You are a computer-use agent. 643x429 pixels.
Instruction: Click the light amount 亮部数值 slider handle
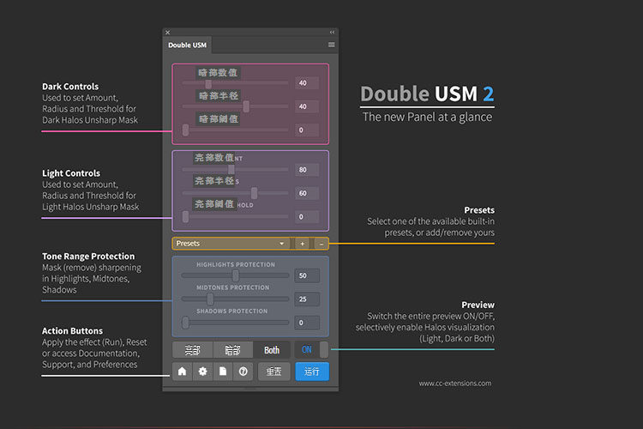click(231, 170)
